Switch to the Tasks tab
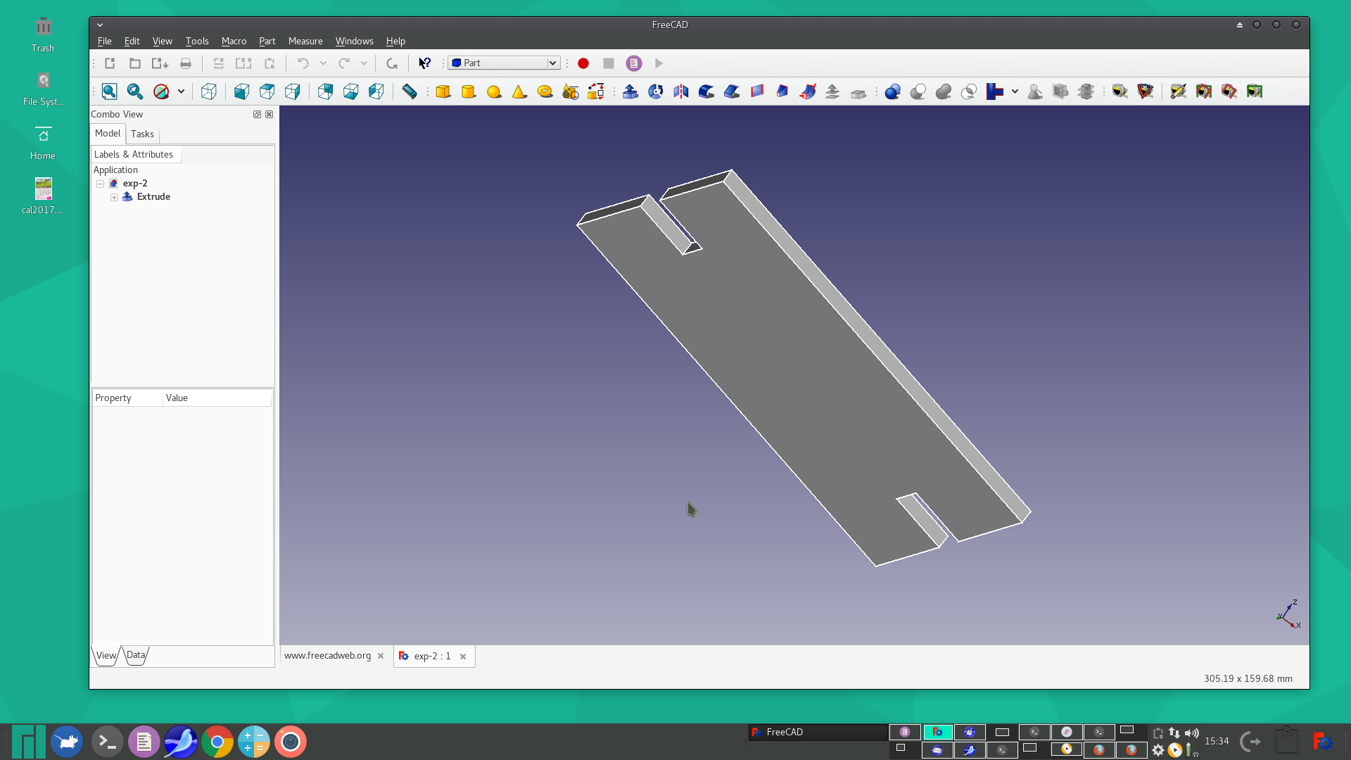1351x760 pixels. pyautogui.click(x=142, y=134)
